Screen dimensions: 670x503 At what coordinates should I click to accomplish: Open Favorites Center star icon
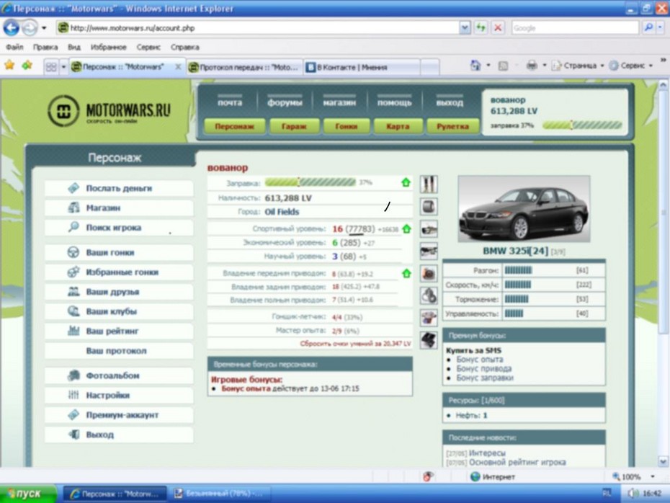point(9,66)
